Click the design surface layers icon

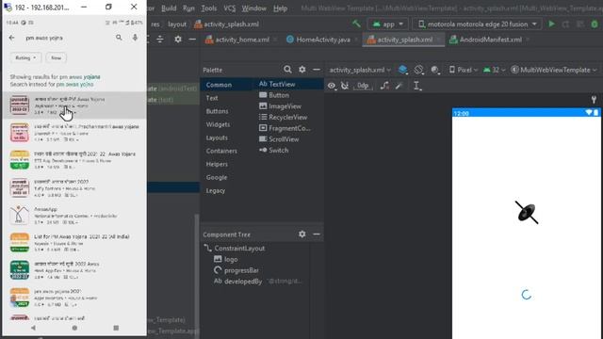coord(402,70)
